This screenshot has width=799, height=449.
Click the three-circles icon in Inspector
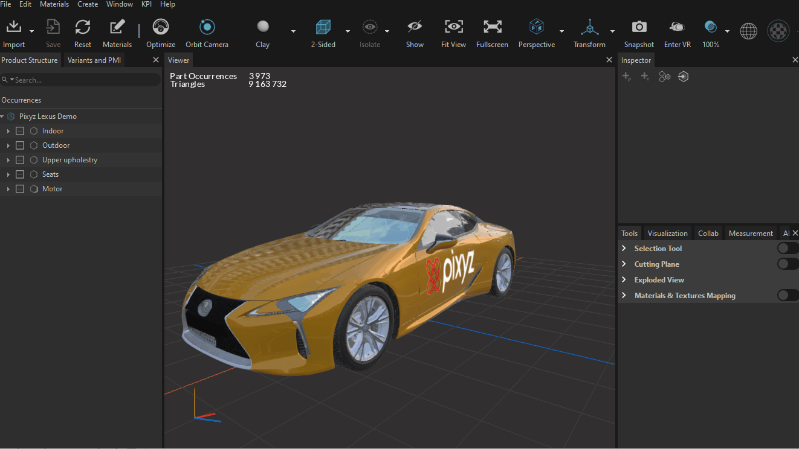point(665,77)
